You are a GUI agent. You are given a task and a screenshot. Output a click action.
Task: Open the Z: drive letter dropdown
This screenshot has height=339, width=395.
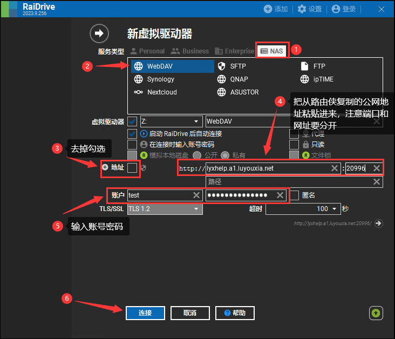pyautogui.click(x=171, y=121)
